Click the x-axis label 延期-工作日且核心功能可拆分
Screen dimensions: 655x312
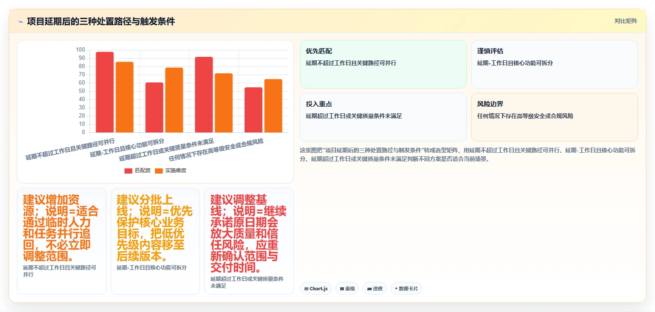pyautogui.click(x=127, y=148)
